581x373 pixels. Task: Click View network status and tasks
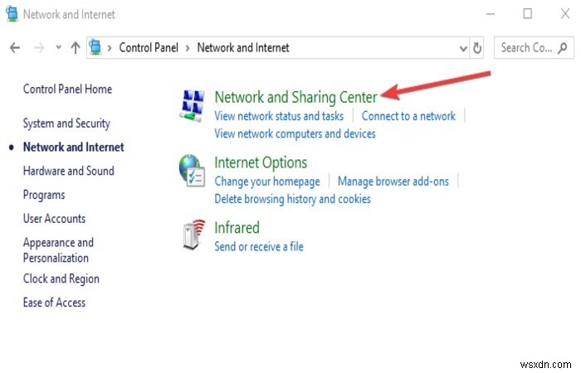click(279, 116)
